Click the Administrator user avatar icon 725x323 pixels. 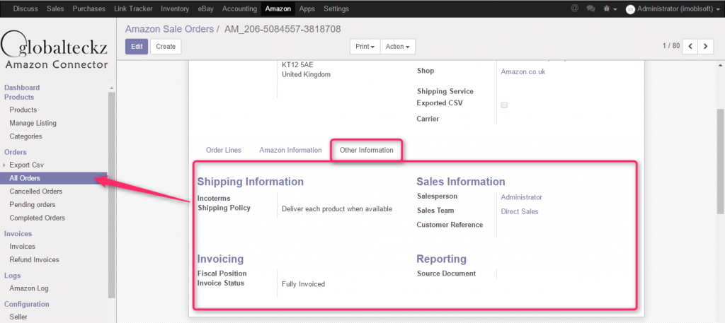[630, 8]
